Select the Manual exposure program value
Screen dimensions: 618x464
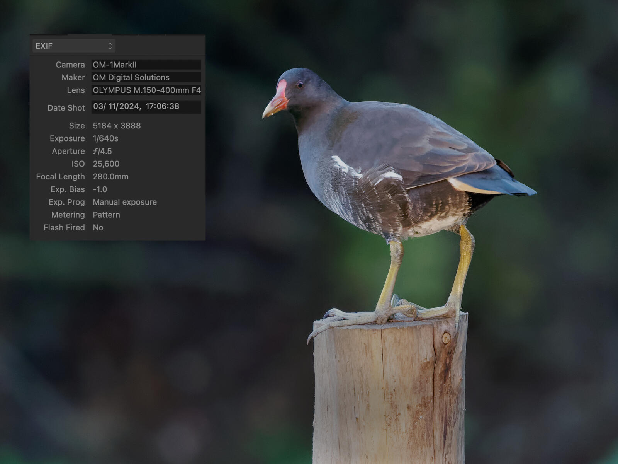pos(124,202)
